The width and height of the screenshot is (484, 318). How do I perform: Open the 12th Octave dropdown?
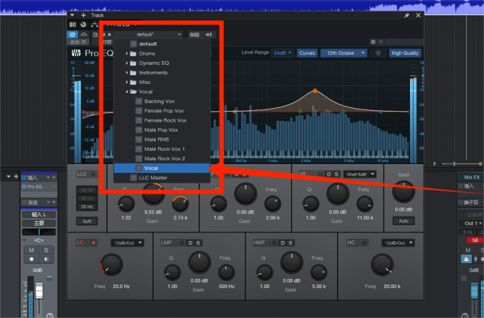point(344,53)
